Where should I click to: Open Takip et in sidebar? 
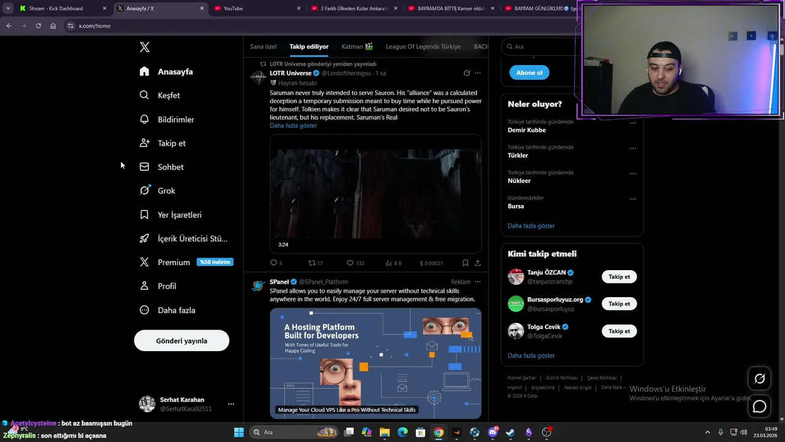pos(163,143)
